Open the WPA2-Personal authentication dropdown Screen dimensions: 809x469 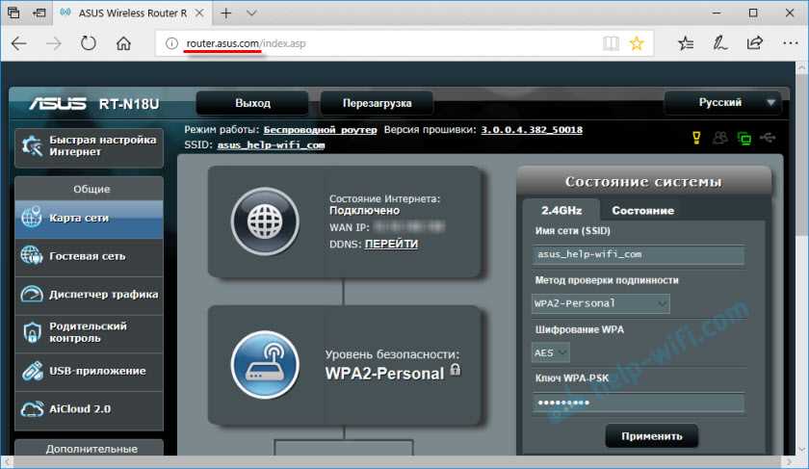click(x=601, y=303)
